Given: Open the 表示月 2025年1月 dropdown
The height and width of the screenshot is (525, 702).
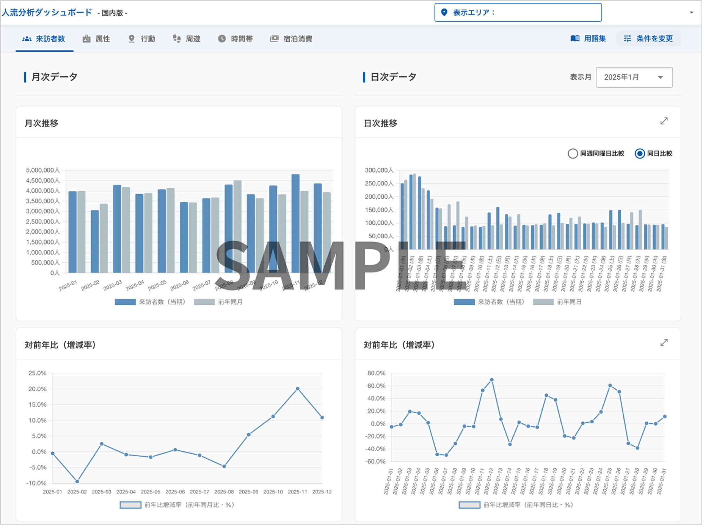Looking at the screenshot, I should 634,77.
